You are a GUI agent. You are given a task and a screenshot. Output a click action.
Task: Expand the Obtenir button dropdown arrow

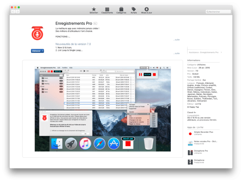tap(43, 51)
